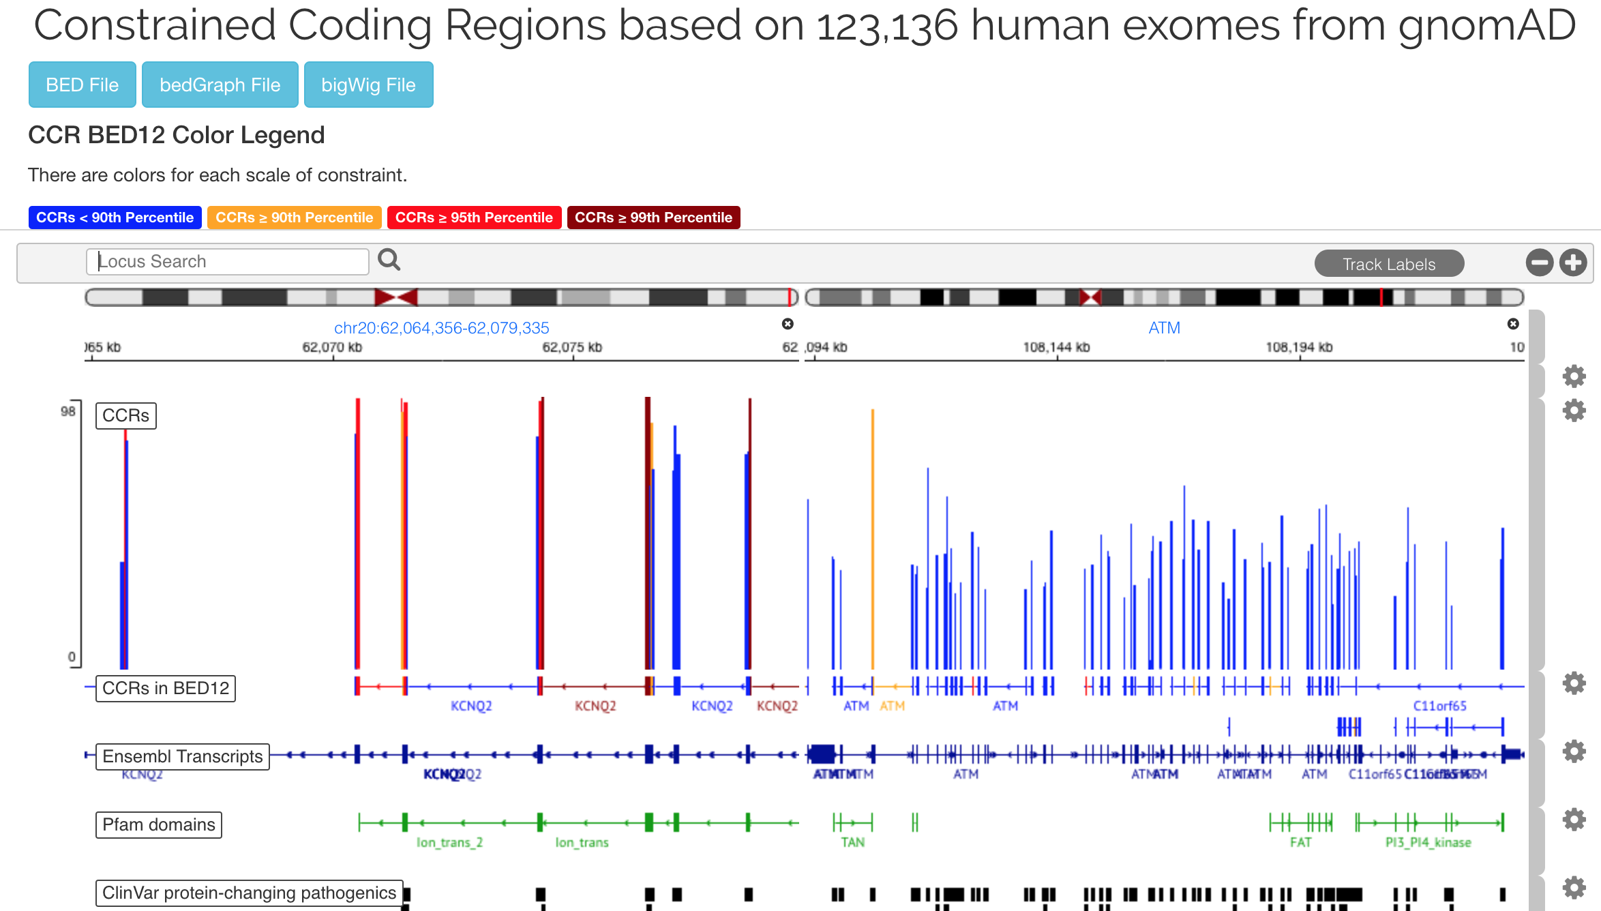Download the bedGraph File
The width and height of the screenshot is (1601, 911).
pos(220,85)
